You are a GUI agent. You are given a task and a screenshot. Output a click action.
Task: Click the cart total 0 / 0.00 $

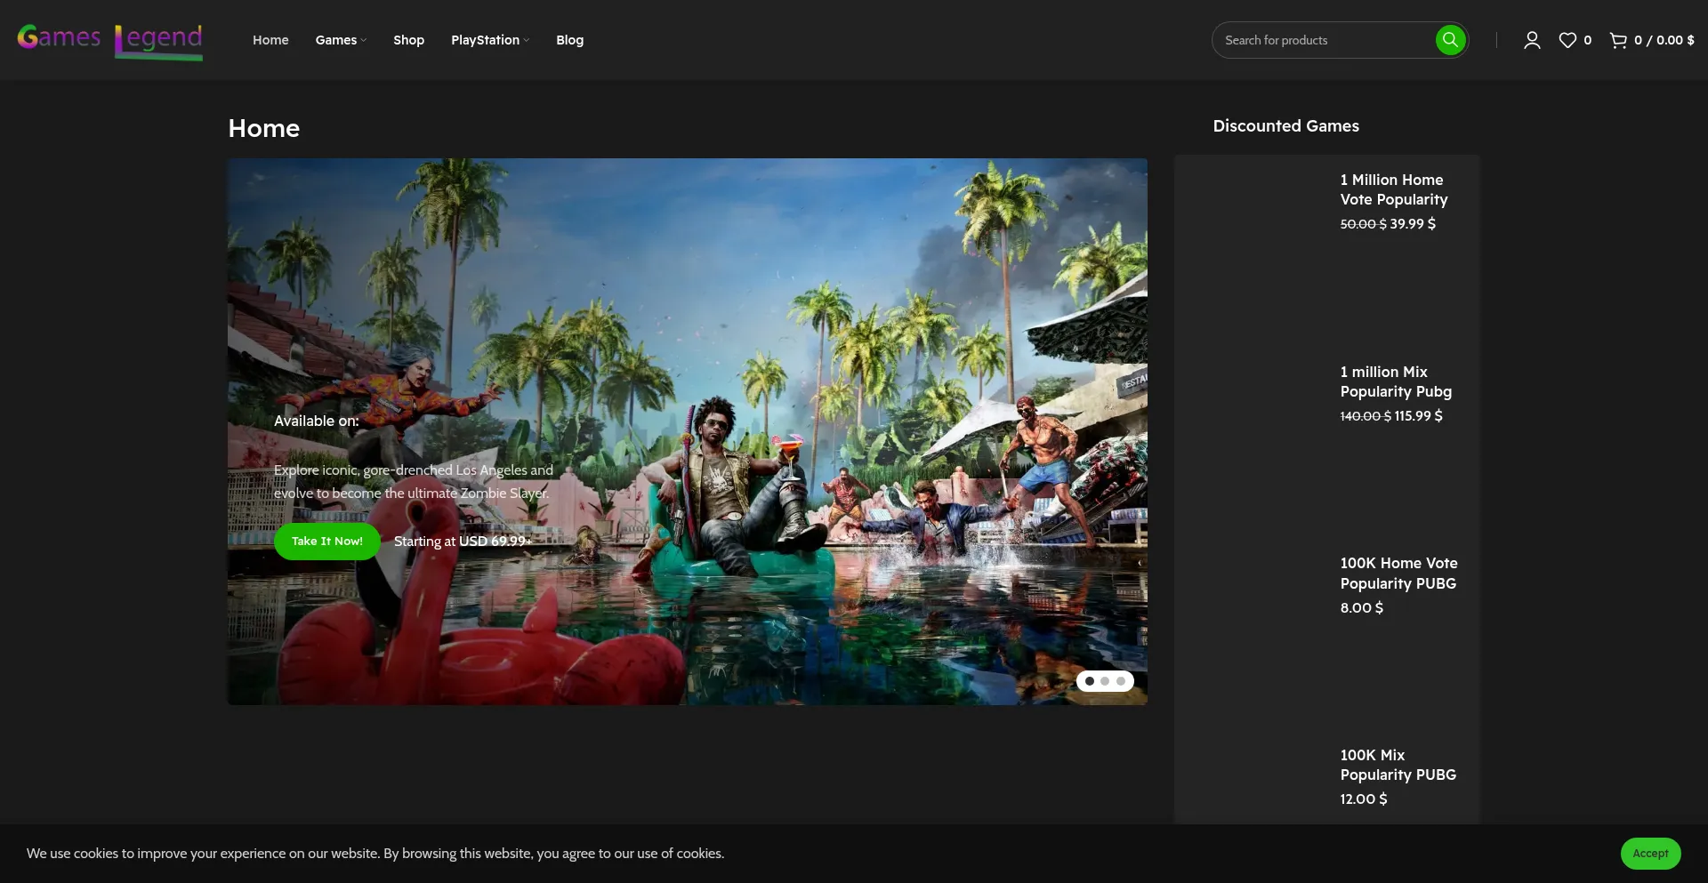point(1664,40)
